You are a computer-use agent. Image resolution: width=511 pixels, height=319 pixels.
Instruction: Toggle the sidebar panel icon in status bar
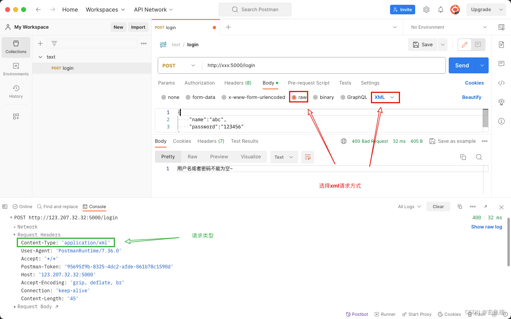click(5, 207)
